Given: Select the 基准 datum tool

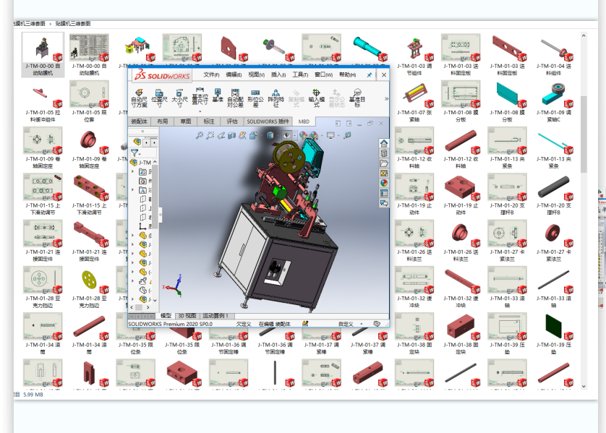Looking at the screenshot, I should [218, 95].
